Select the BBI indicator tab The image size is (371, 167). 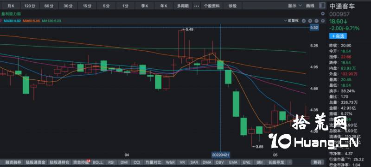click(260, 162)
